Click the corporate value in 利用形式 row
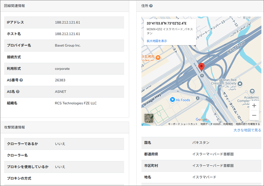This screenshot has height=186, width=264. click(x=62, y=69)
